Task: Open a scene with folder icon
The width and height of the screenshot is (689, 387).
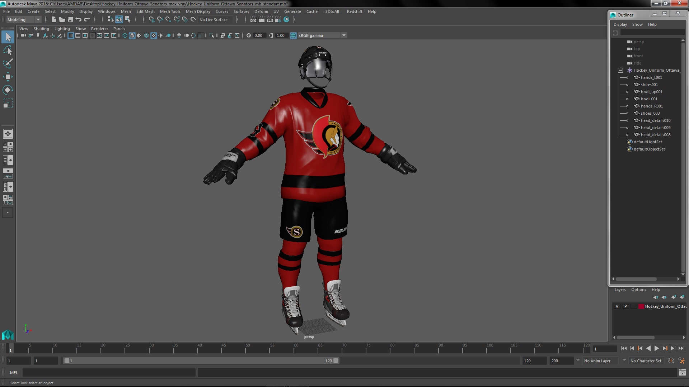Action: click(x=62, y=20)
